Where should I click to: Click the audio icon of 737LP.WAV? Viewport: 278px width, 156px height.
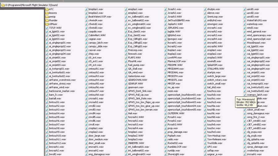pyautogui.click(x=47, y=28)
